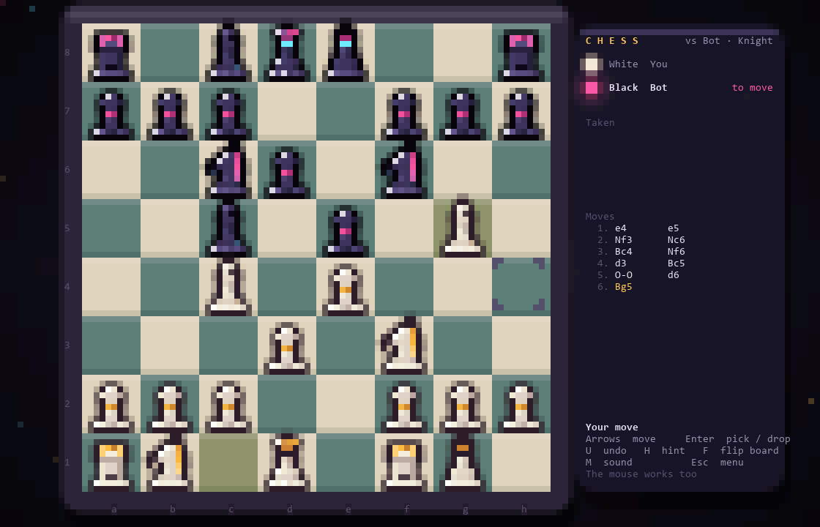Select the white pawn on d3

point(286,348)
